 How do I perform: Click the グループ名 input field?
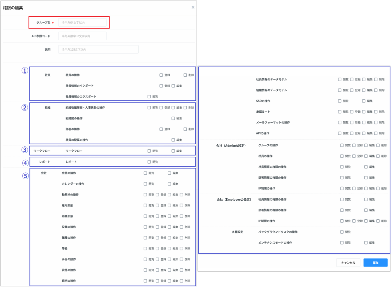[82, 23]
